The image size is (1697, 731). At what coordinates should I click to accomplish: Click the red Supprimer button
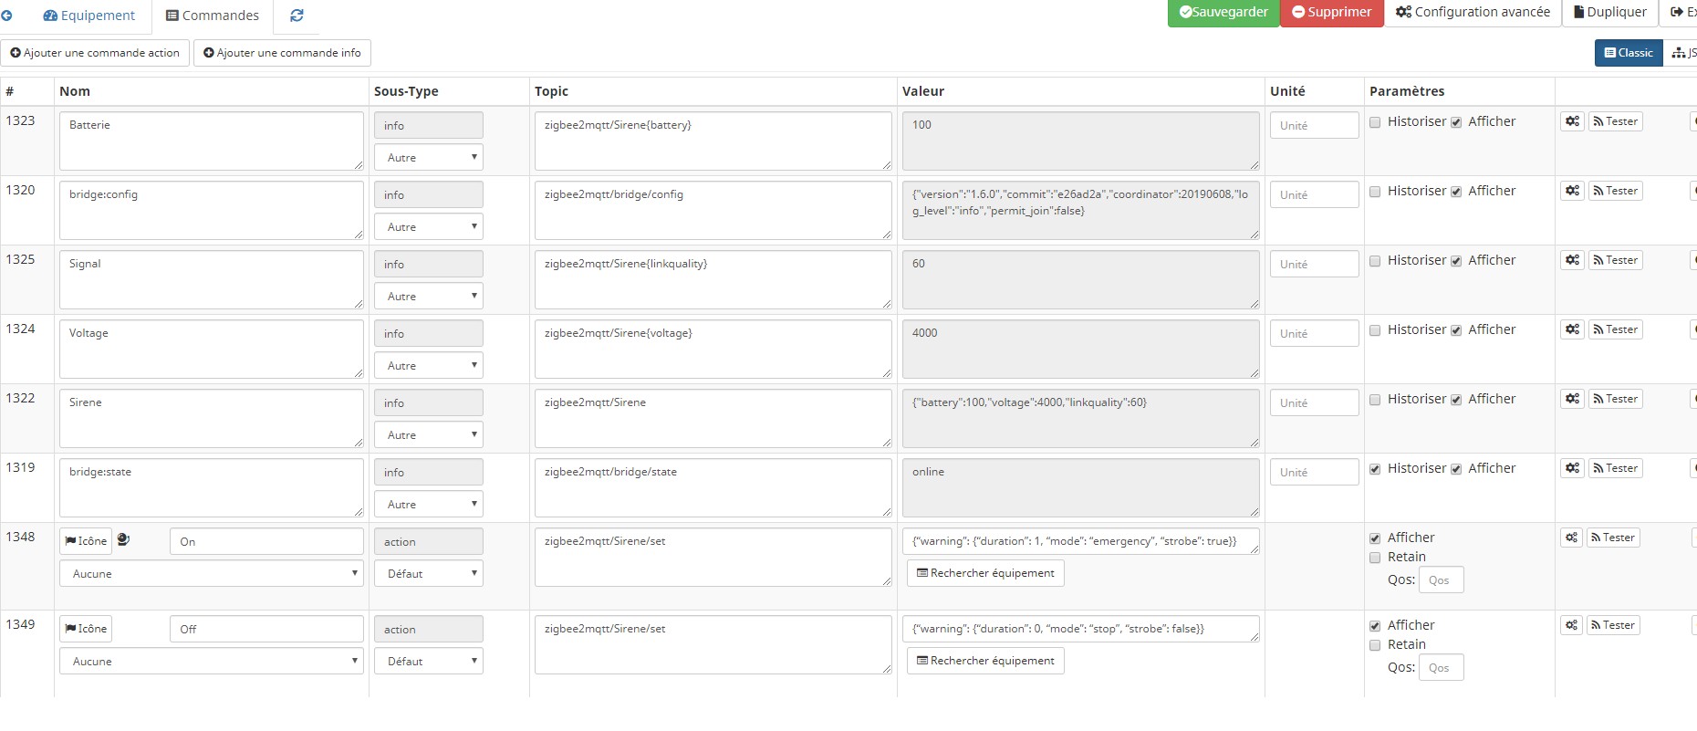[1332, 12]
